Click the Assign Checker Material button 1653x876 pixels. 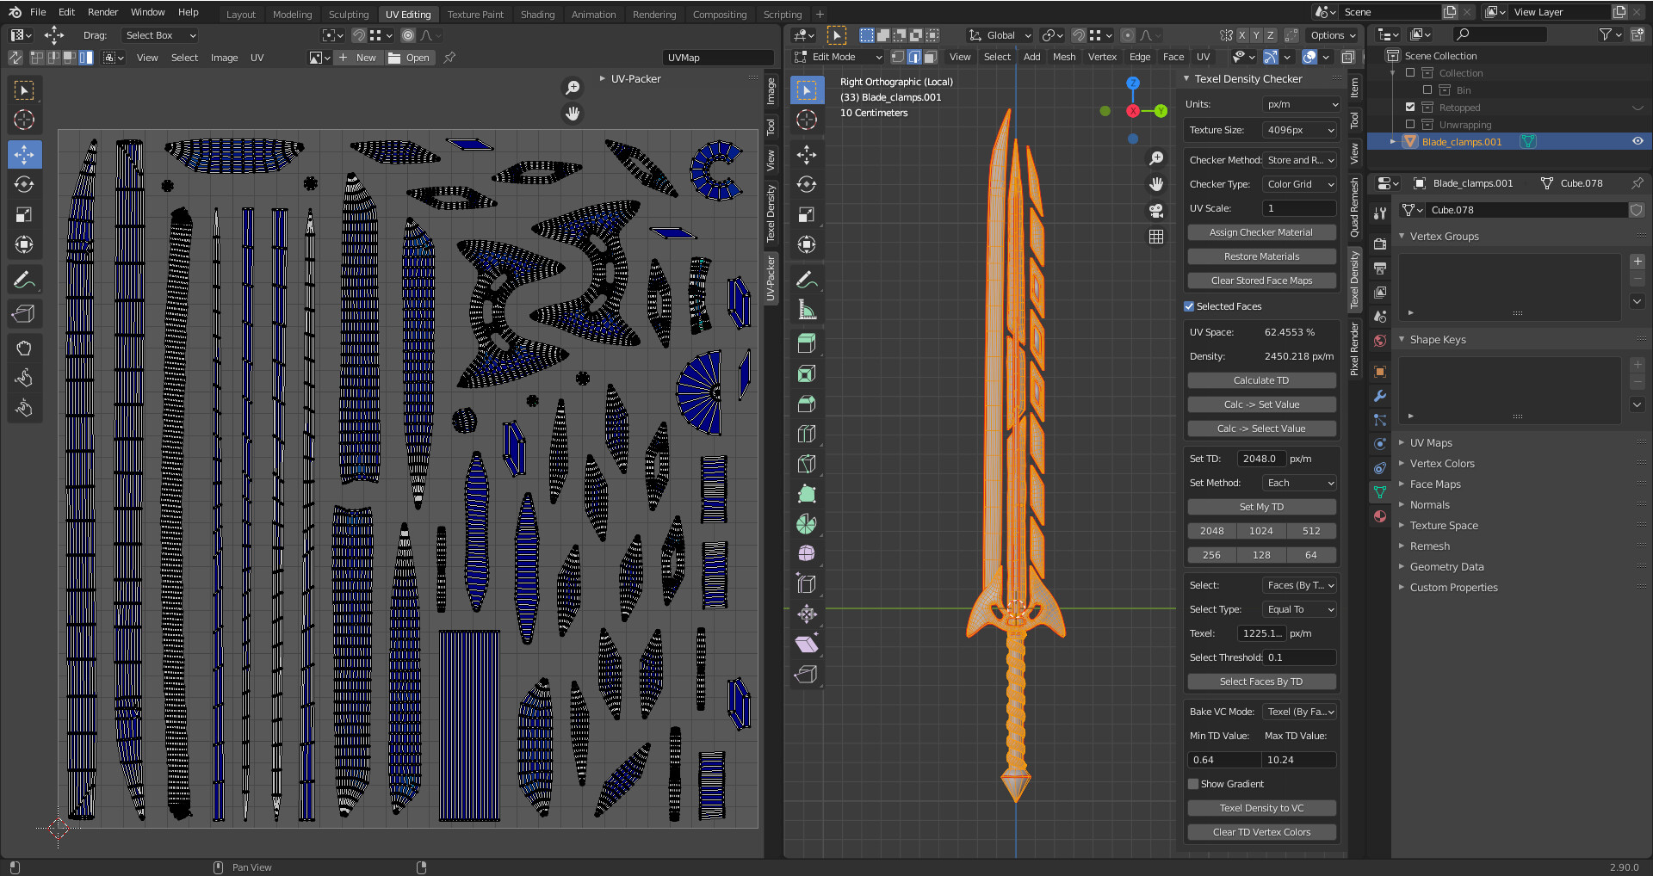point(1261,232)
